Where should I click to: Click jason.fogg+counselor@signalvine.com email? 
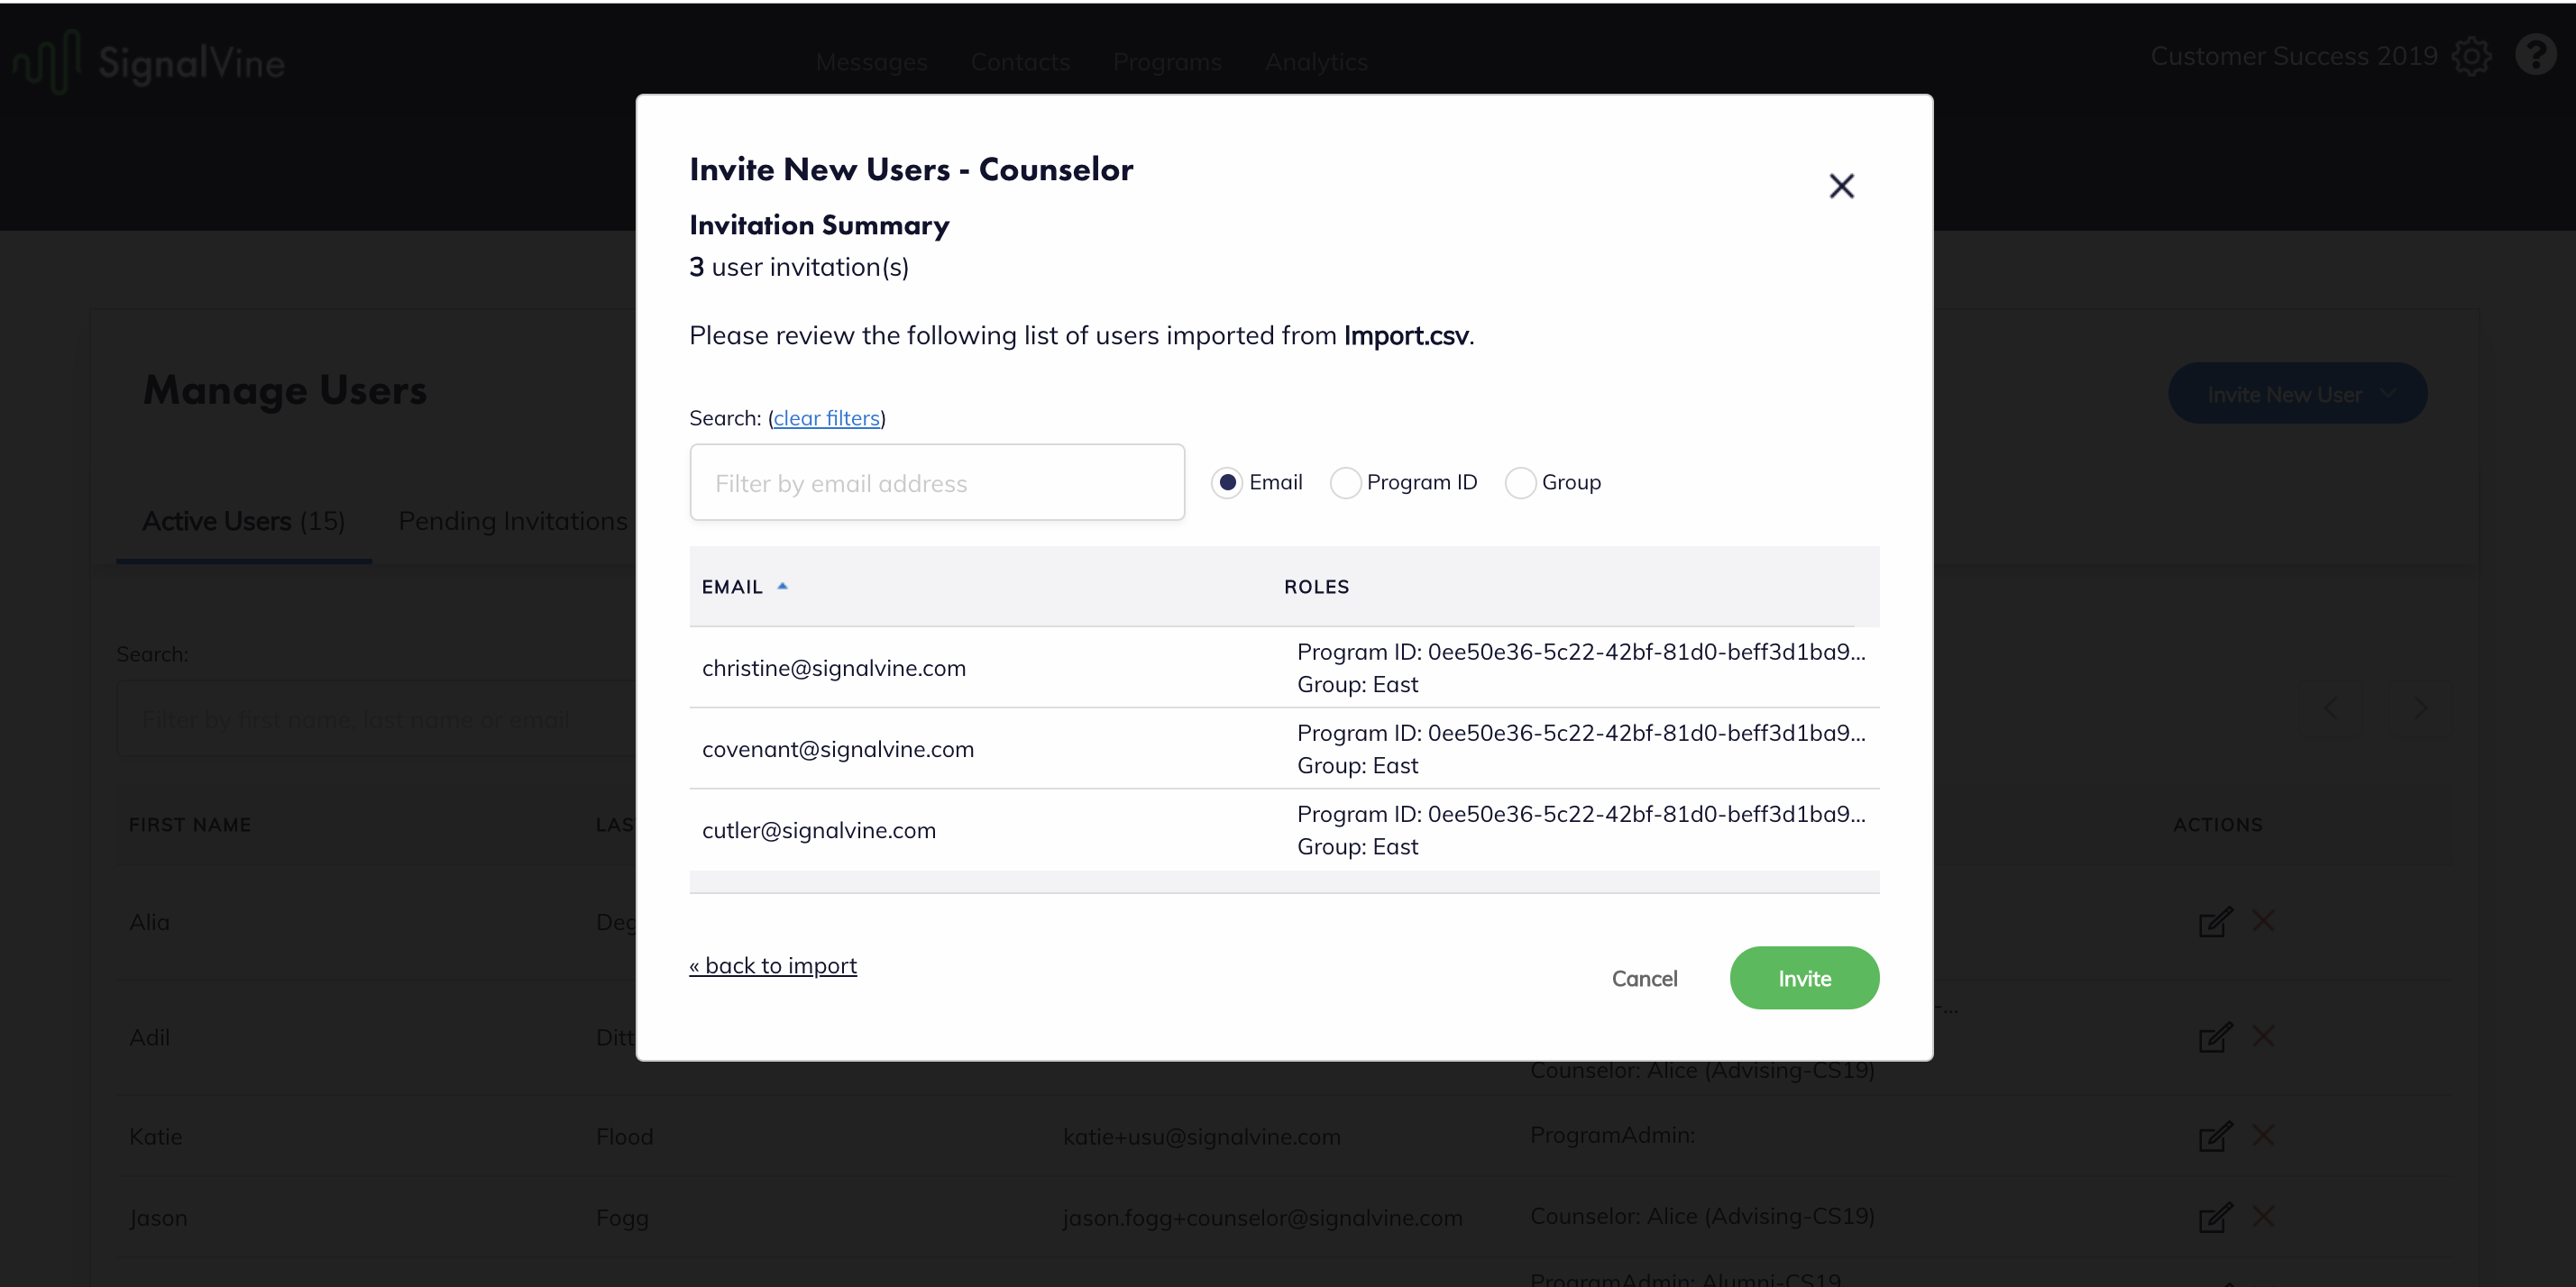[x=1262, y=1217]
